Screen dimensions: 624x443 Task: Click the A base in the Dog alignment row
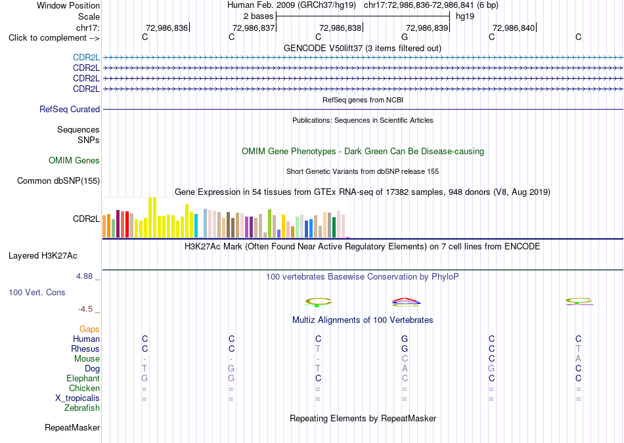tap(405, 369)
